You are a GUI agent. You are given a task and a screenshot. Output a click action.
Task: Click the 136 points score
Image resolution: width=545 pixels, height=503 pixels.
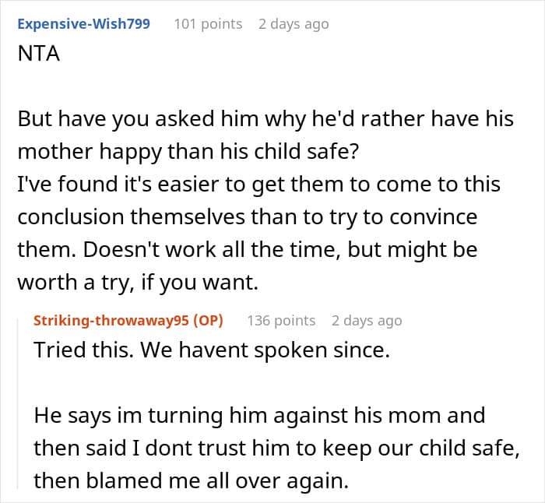(281, 321)
